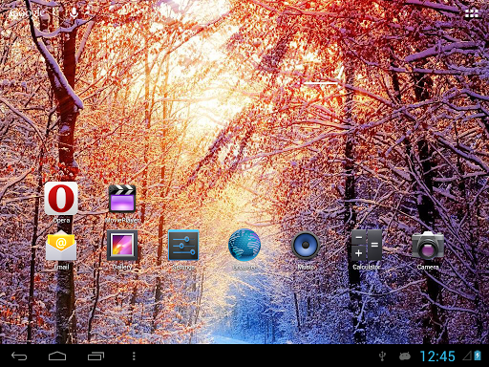The image size is (489, 367).
Task: Start voice search with microphone icon
Action: tap(74, 12)
